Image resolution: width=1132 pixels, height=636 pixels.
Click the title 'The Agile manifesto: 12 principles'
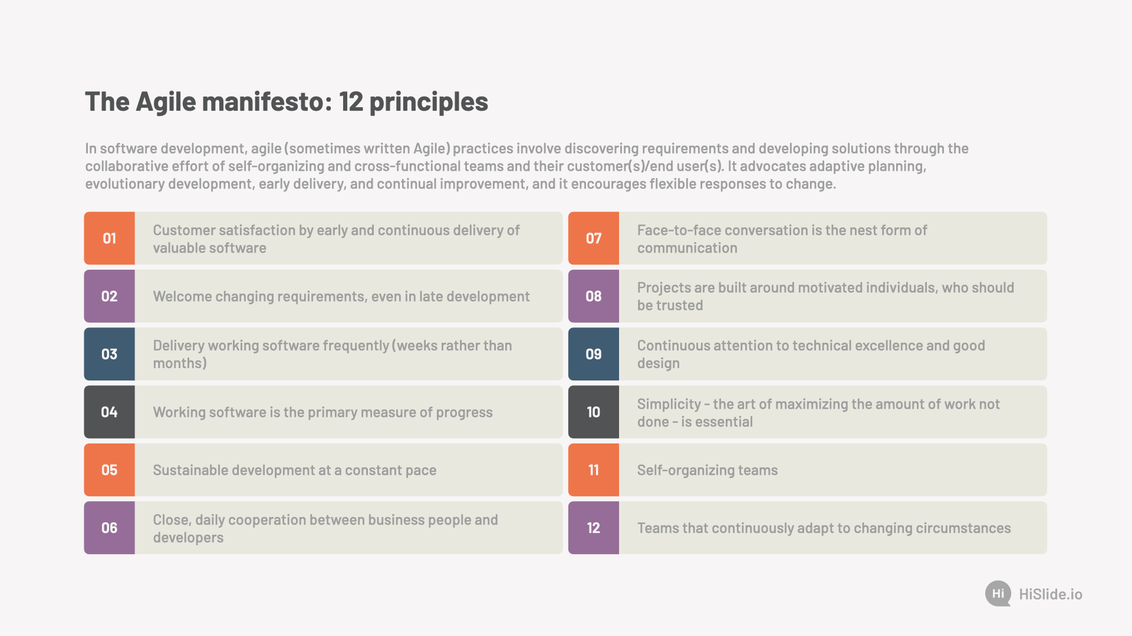point(287,101)
